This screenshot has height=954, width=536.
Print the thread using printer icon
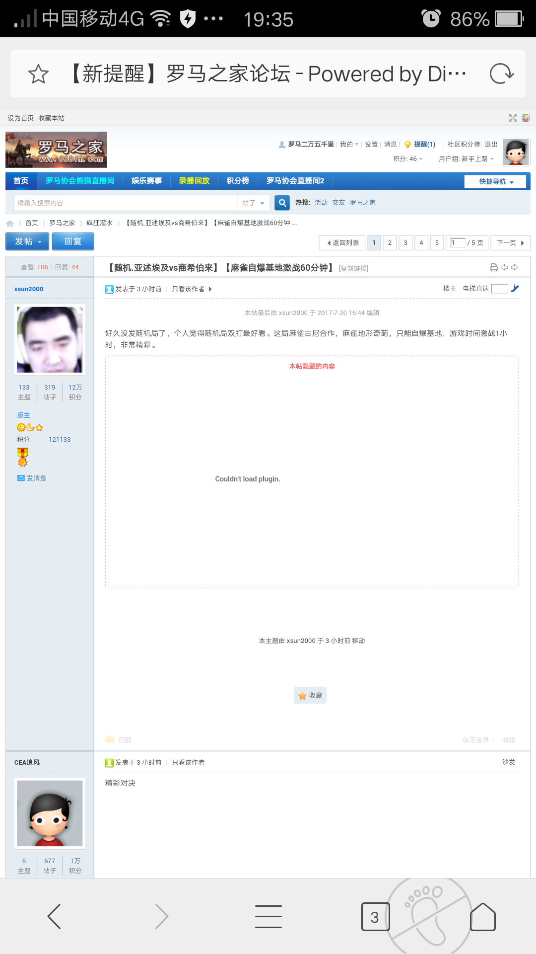click(x=493, y=267)
